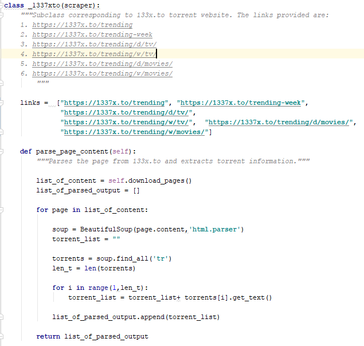The width and height of the screenshot is (364, 346).
Task: Open docstring link 1337x.to/trending/w/tv/
Action: [x=94, y=54]
